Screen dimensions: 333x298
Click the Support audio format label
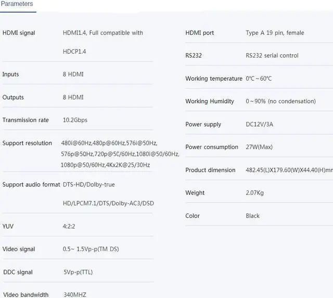31,184
